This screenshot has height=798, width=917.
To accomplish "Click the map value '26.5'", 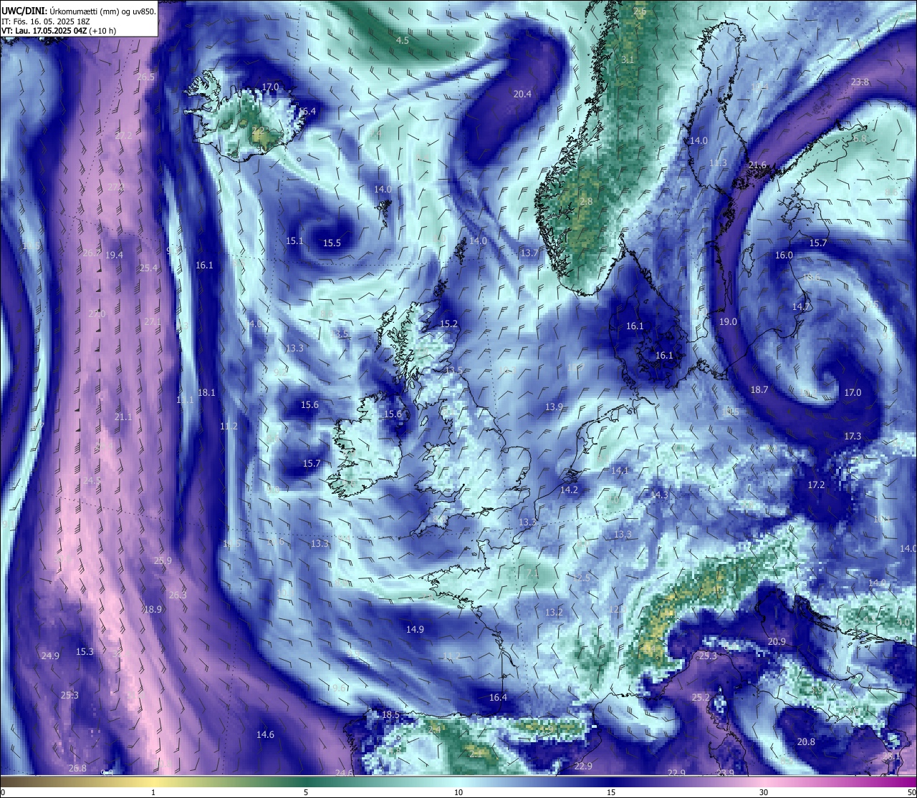I will pyautogui.click(x=145, y=77).
